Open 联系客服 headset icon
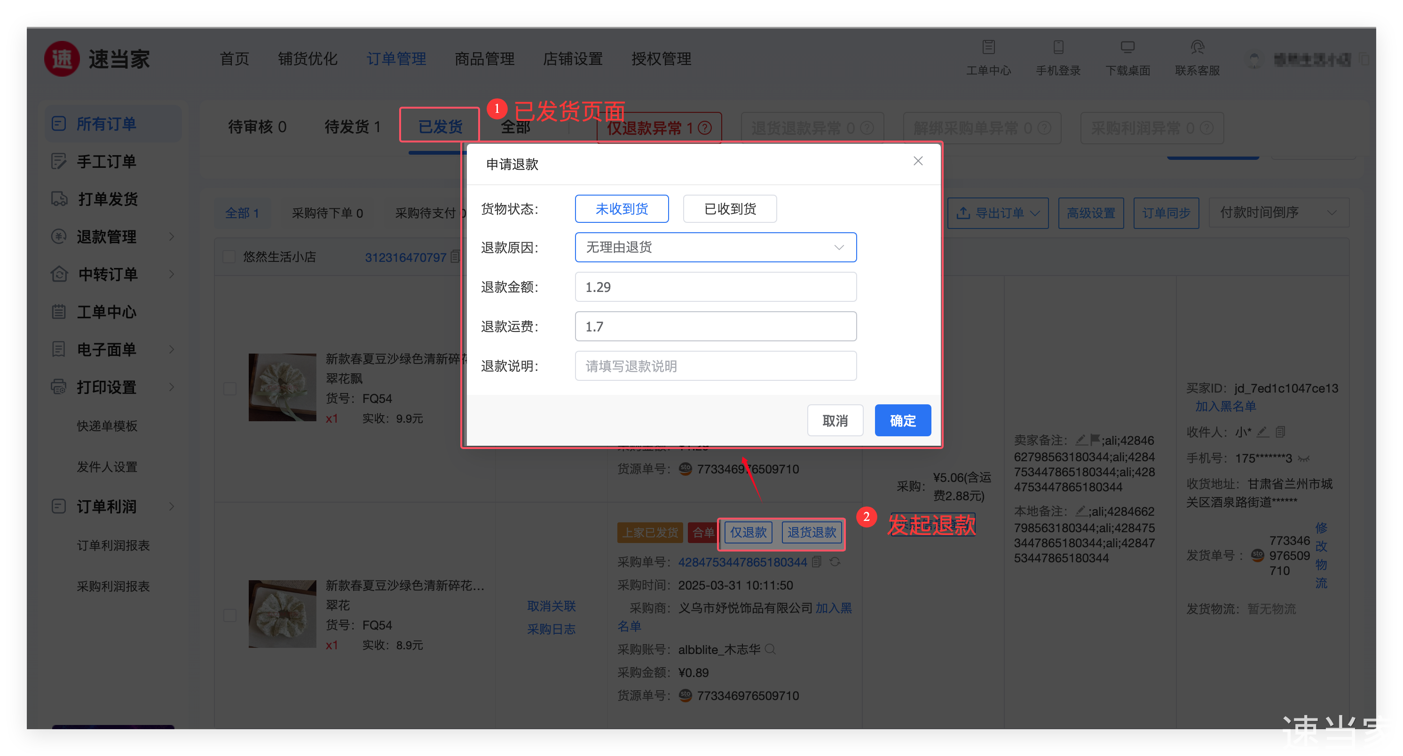Viewport: 1403px width, 756px height. click(x=1197, y=47)
